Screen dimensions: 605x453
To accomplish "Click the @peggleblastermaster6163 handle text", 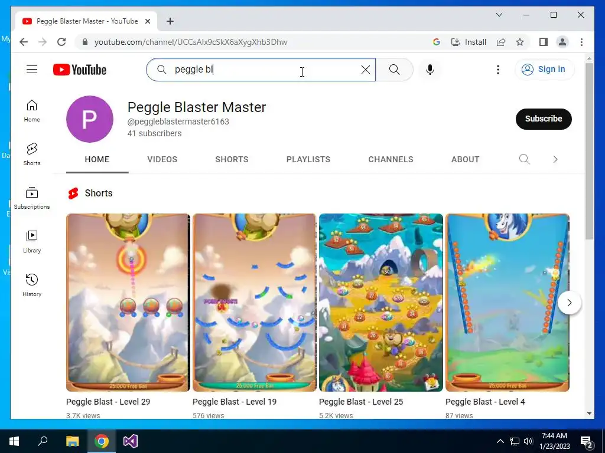I will [178, 122].
